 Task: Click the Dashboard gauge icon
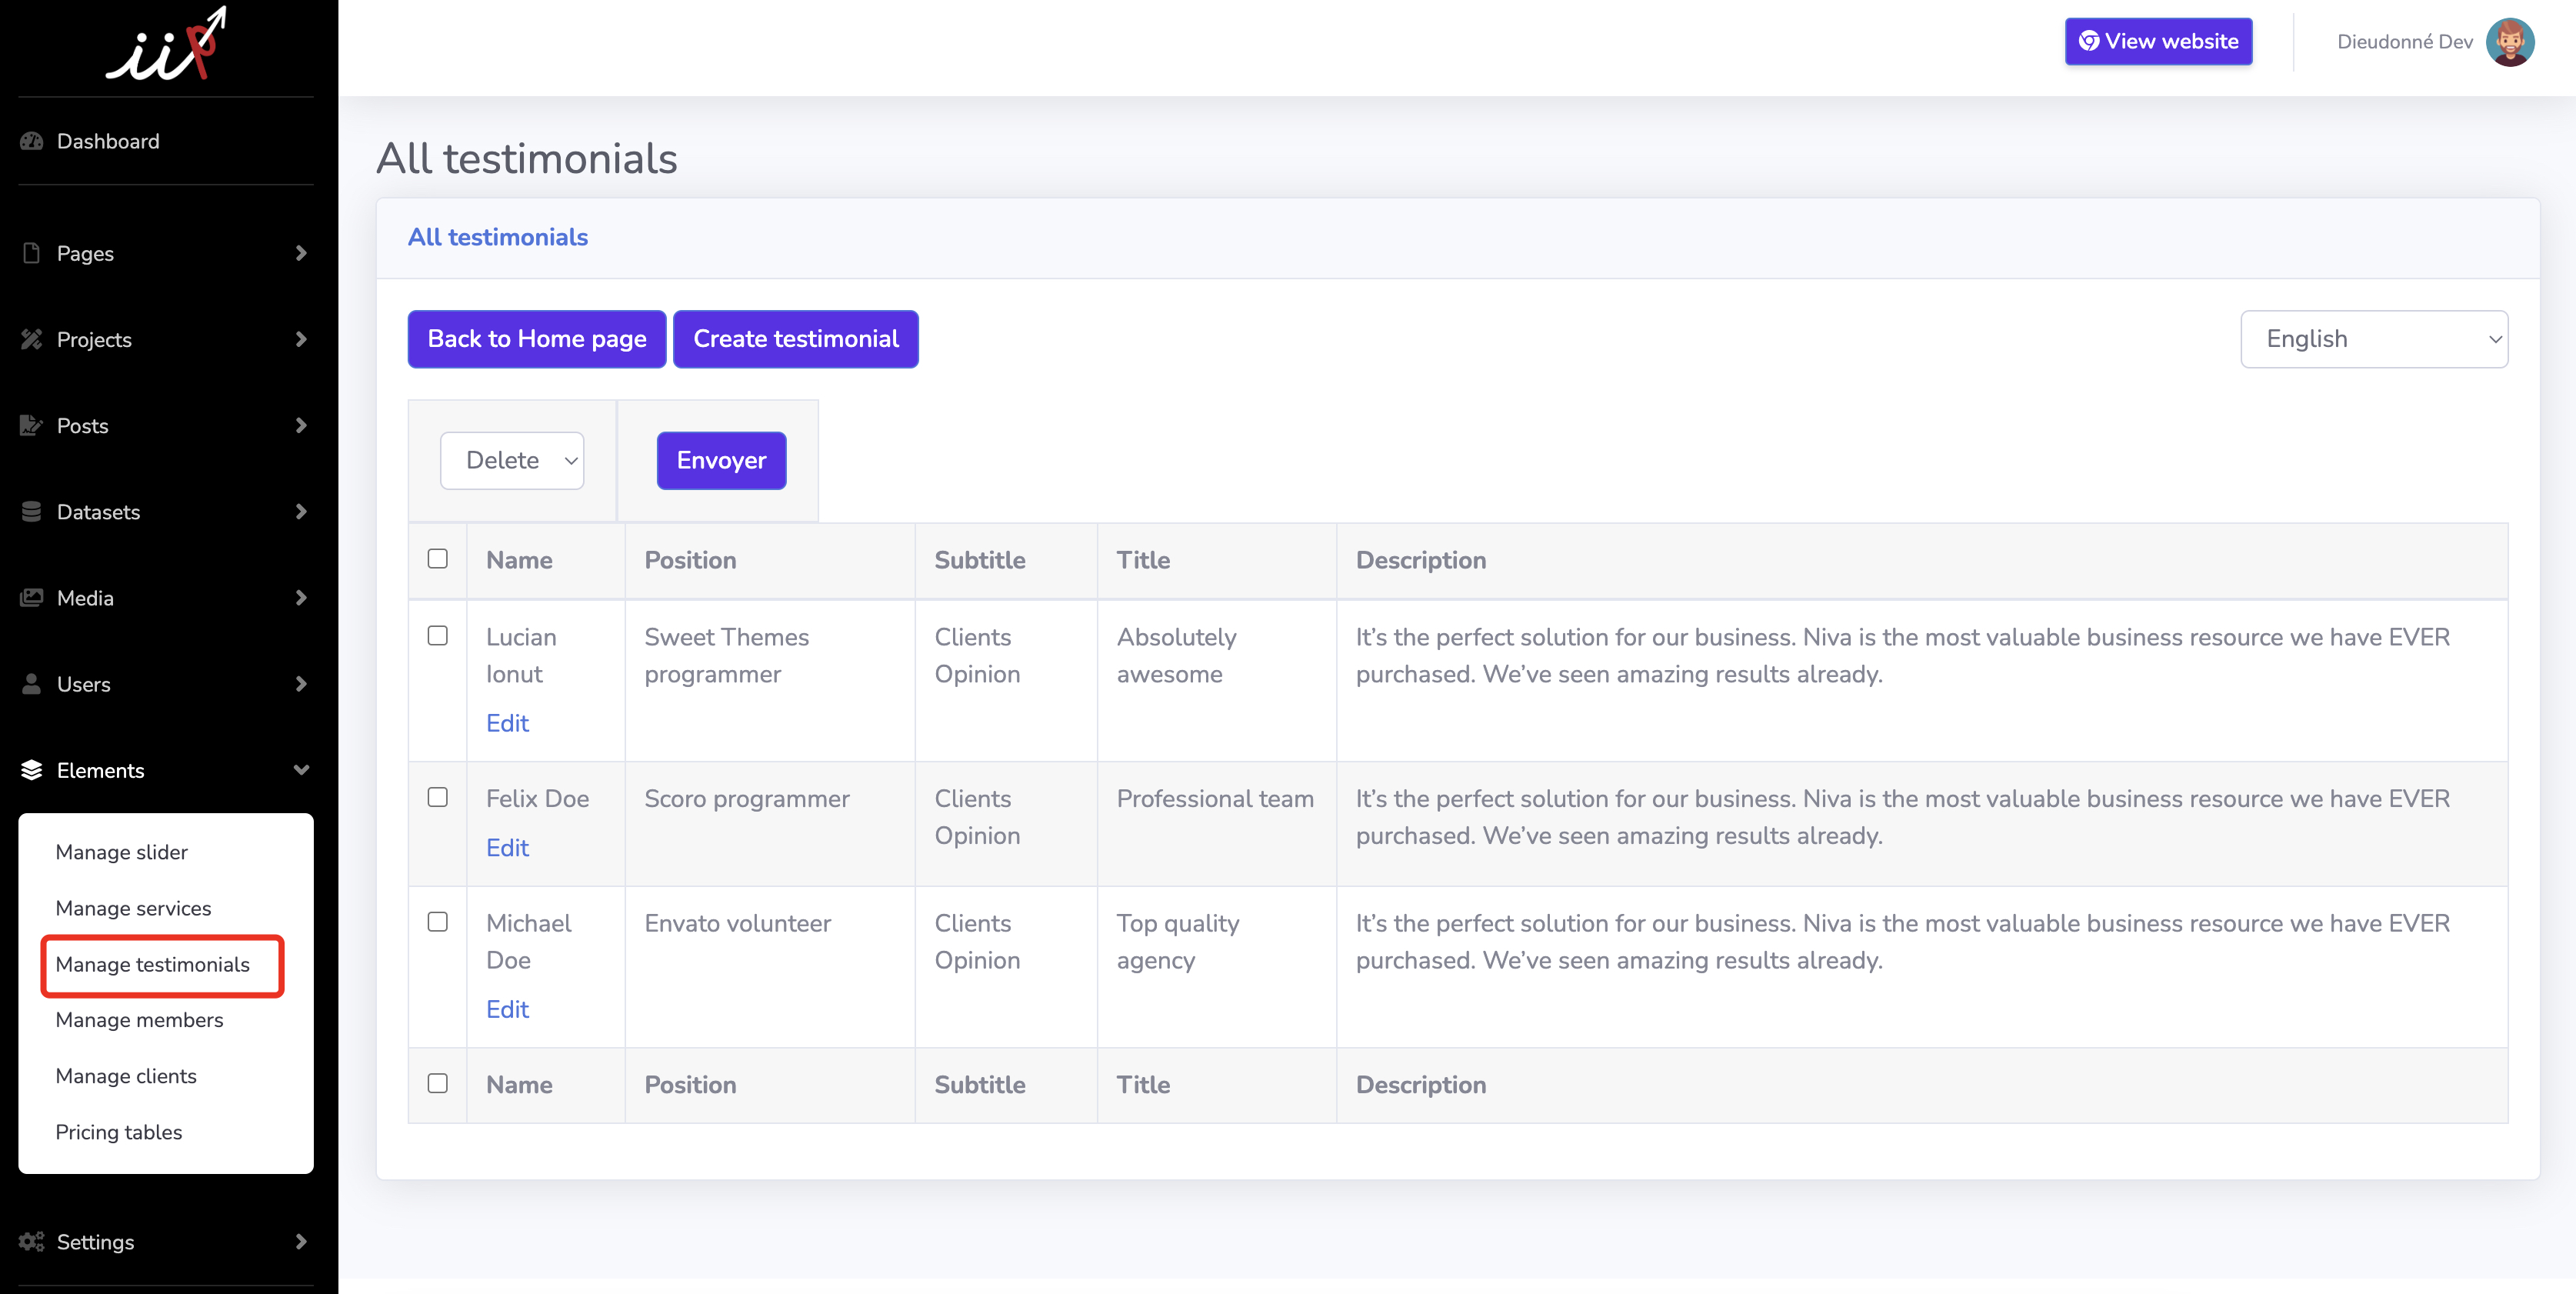point(32,141)
